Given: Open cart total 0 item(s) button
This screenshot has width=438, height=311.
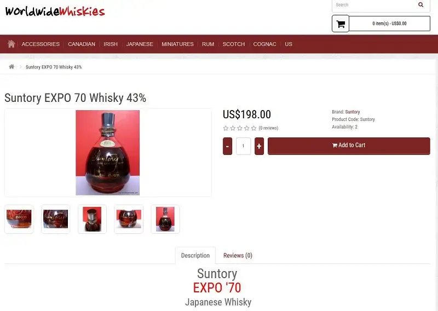Looking at the screenshot, I should tap(389, 24).
